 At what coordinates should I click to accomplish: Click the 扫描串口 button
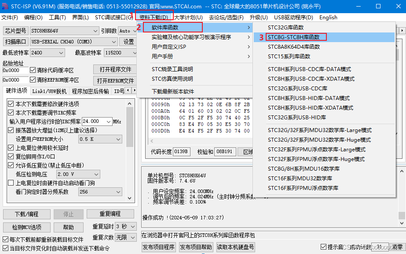pos(15,42)
